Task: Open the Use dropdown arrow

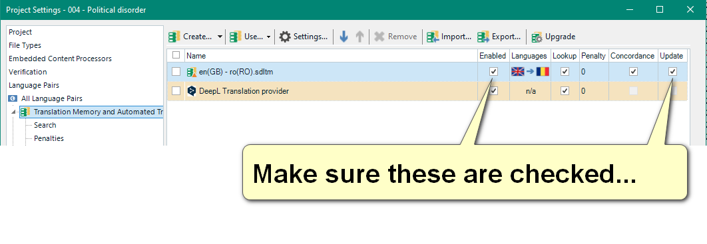Action: coord(269,37)
